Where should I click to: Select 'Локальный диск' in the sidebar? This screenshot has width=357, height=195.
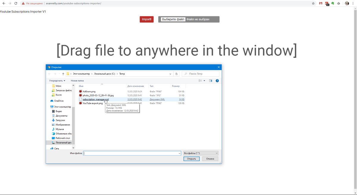coord(62,143)
